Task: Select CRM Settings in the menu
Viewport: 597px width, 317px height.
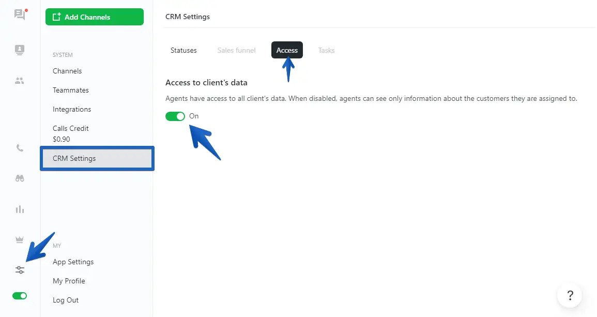Action: click(97, 158)
